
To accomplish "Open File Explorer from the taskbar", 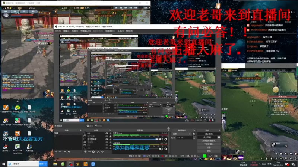I will (x=55, y=164).
